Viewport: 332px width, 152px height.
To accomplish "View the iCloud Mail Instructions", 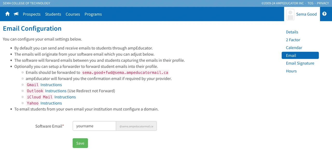I will coord(65,97).
